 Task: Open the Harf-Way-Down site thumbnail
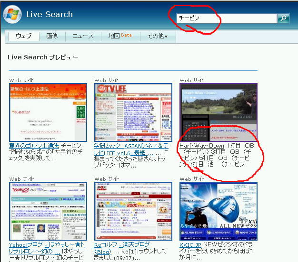pos(219,112)
